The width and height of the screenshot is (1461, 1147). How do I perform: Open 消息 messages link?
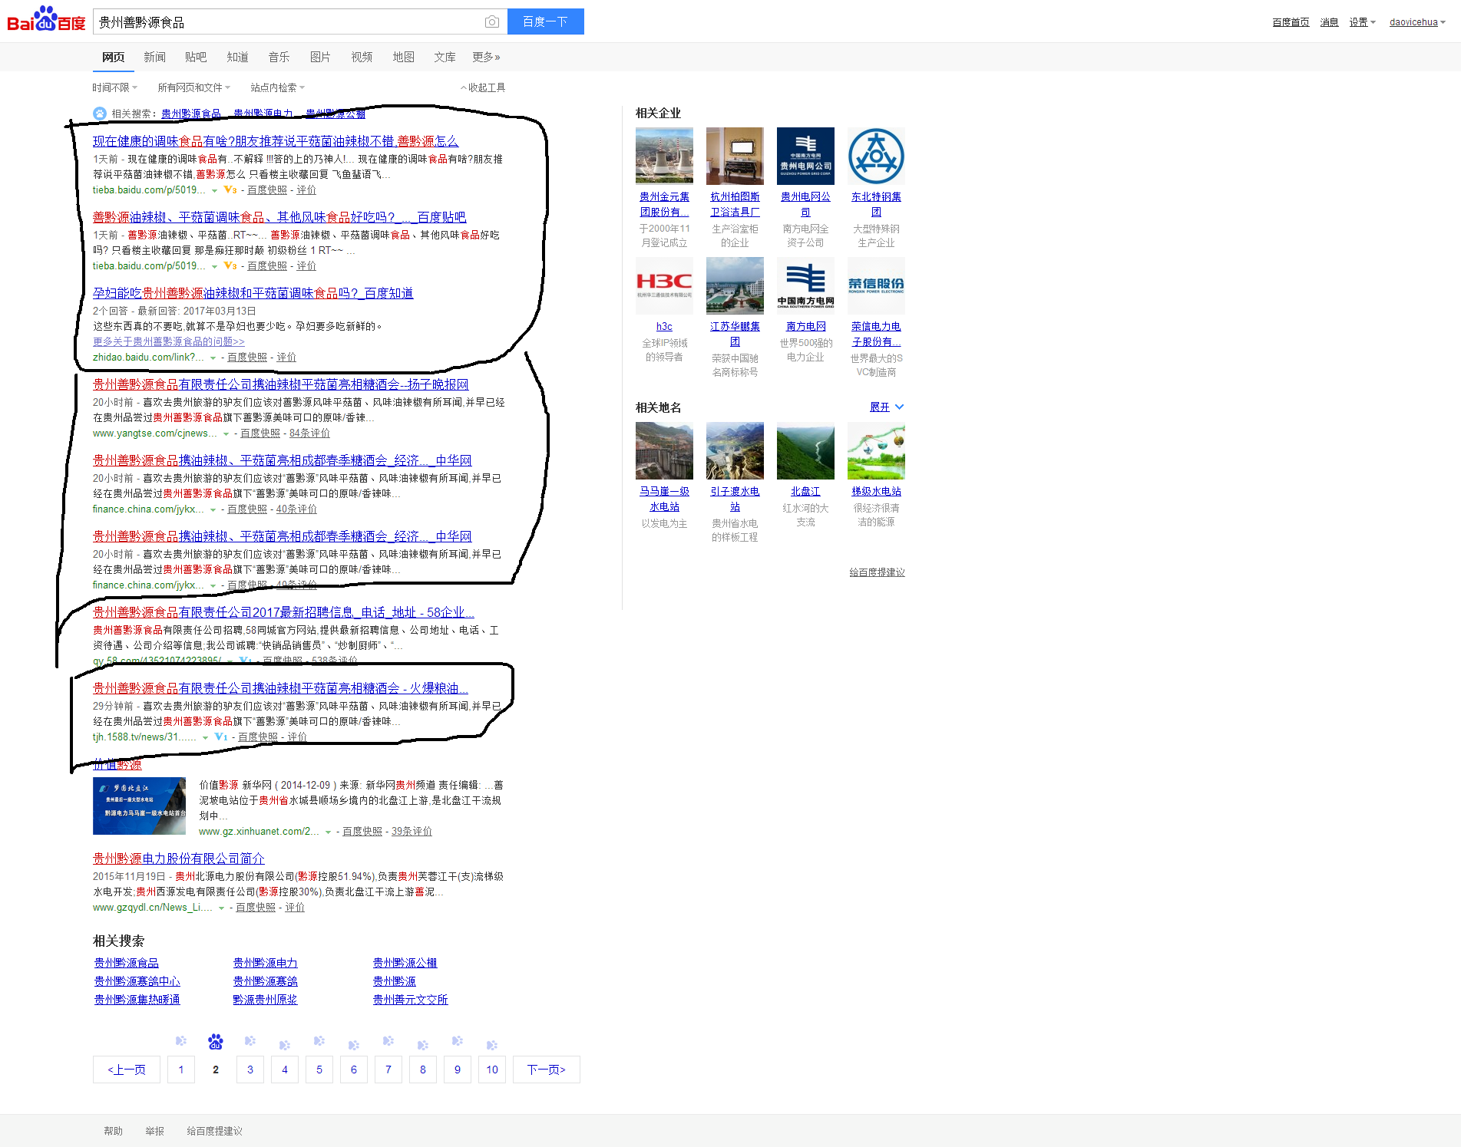click(1329, 22)
